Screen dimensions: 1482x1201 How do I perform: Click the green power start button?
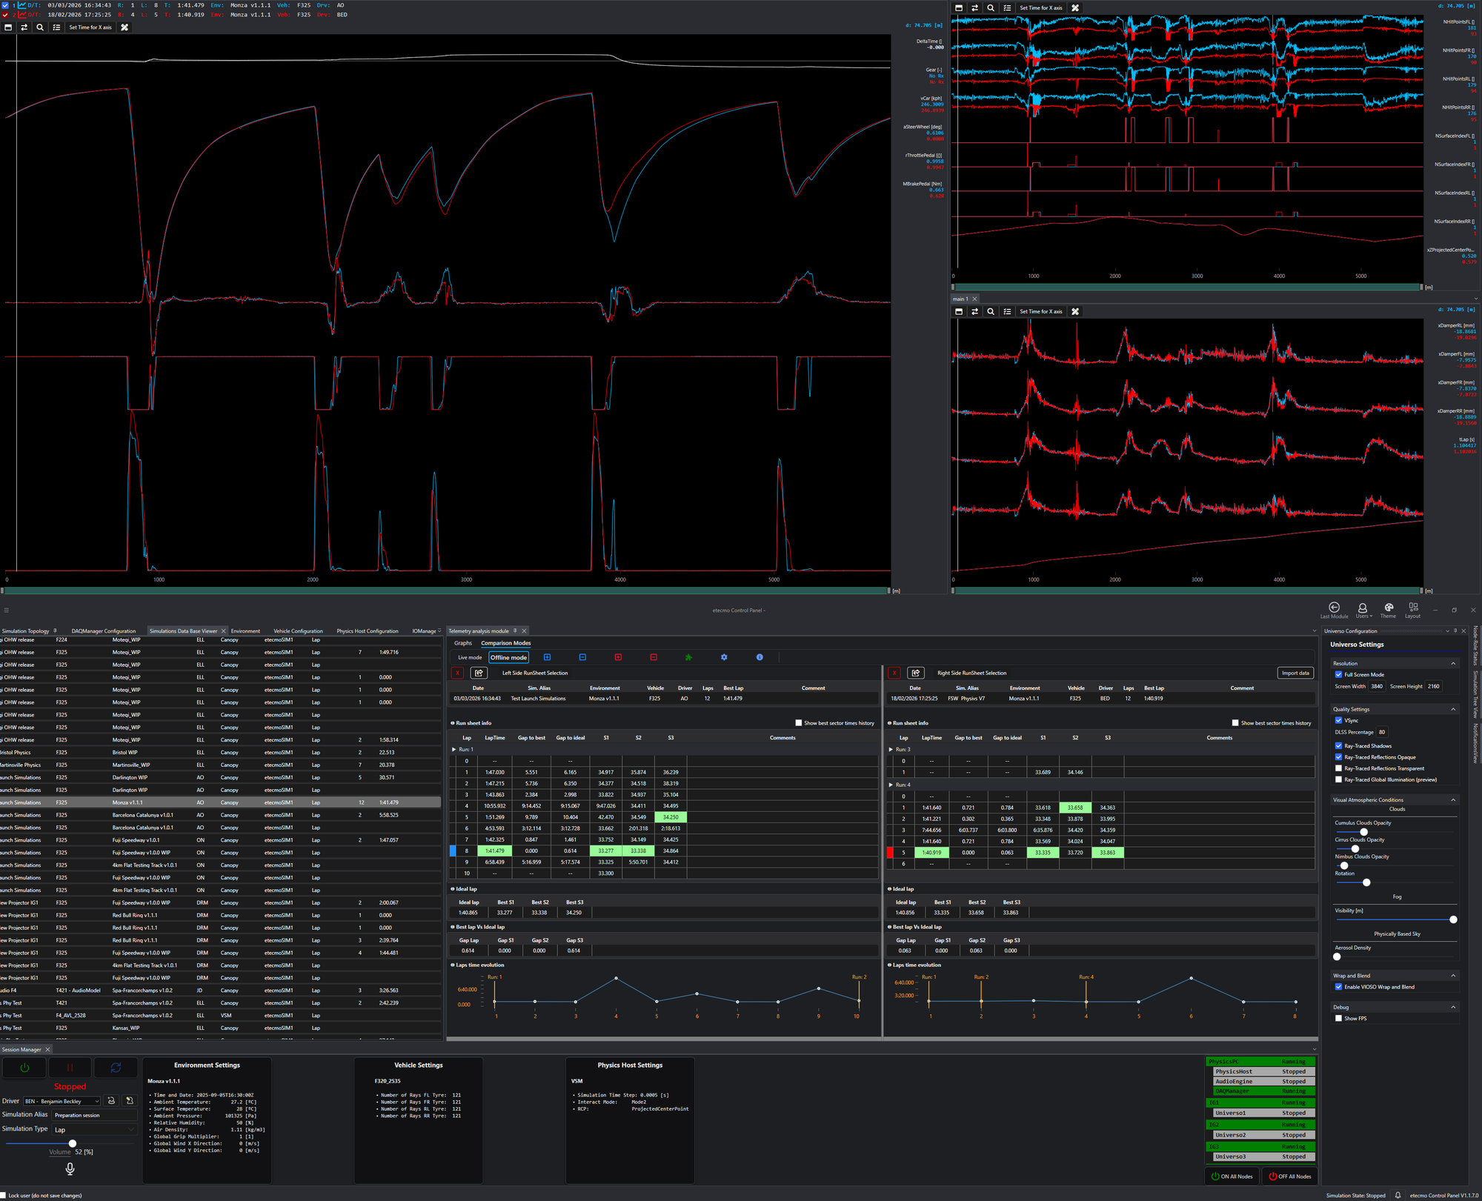pos(24,1068)
